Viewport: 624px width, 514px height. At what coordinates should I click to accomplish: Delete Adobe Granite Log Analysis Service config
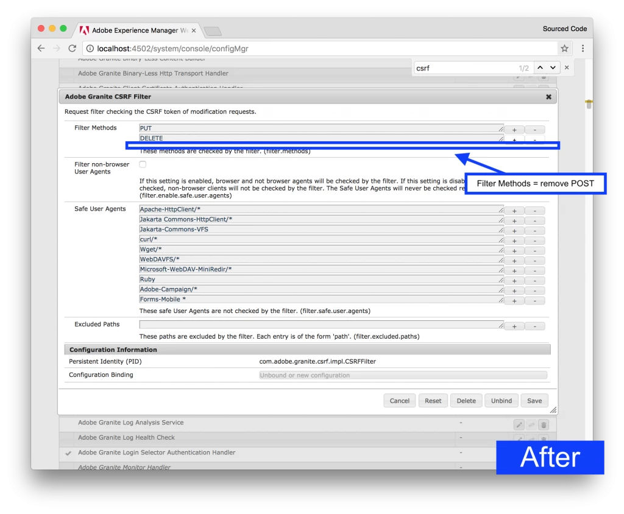point(544,425)
